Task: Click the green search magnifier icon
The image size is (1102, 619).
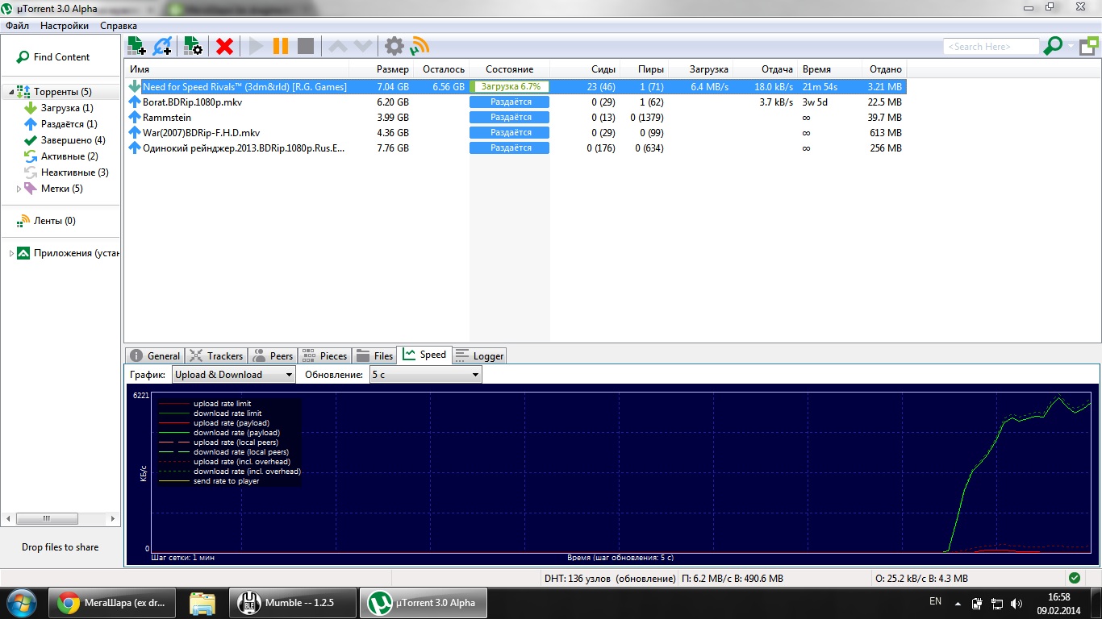Action: click(1053, 46)
